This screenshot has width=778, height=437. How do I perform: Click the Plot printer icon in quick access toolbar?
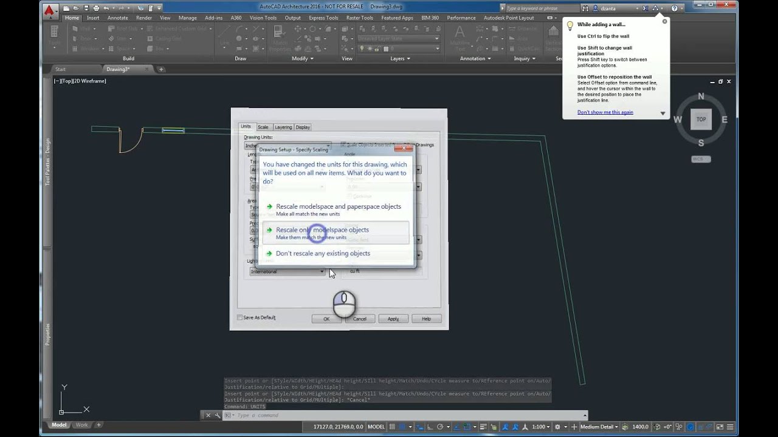tap(96, 8)
